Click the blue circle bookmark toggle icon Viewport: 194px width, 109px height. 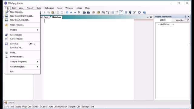pos(67,12)
